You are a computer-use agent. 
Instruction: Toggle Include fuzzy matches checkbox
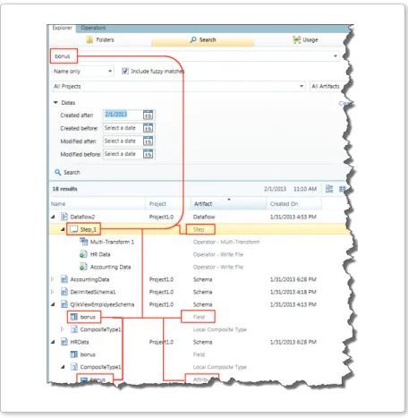point(125,71)
